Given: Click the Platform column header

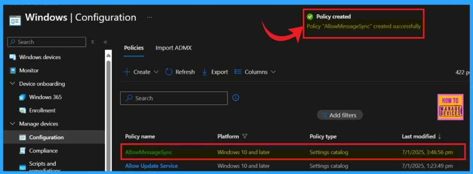Looking at the screenshot, I should coord(228,136).
